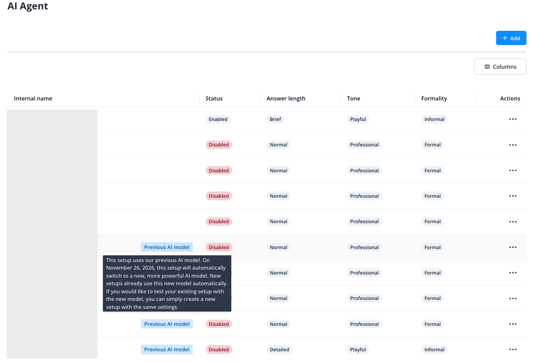Click the Enabled status badge
The height and width of the screenshot is (362, 535).
pyautogui.click(x=218, y=119)
